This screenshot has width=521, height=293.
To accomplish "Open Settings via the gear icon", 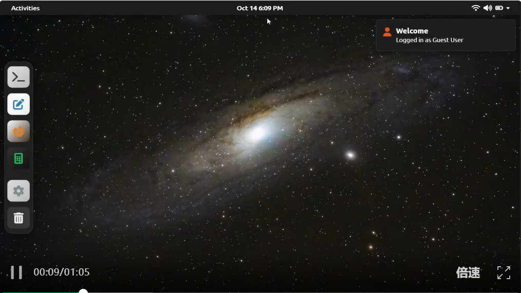I will [x=18, y=191].
